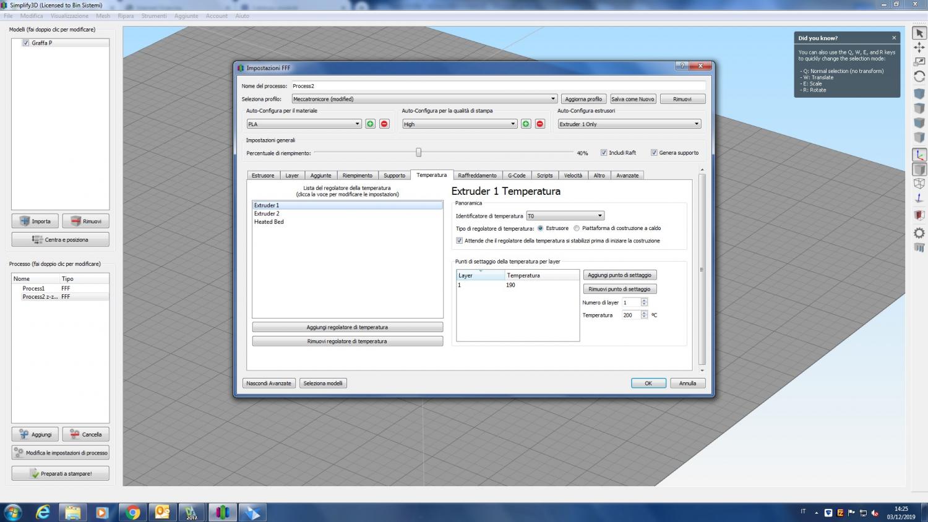
Task: Toggle Includi Raft checkbox
Action: tap(604, 152)
